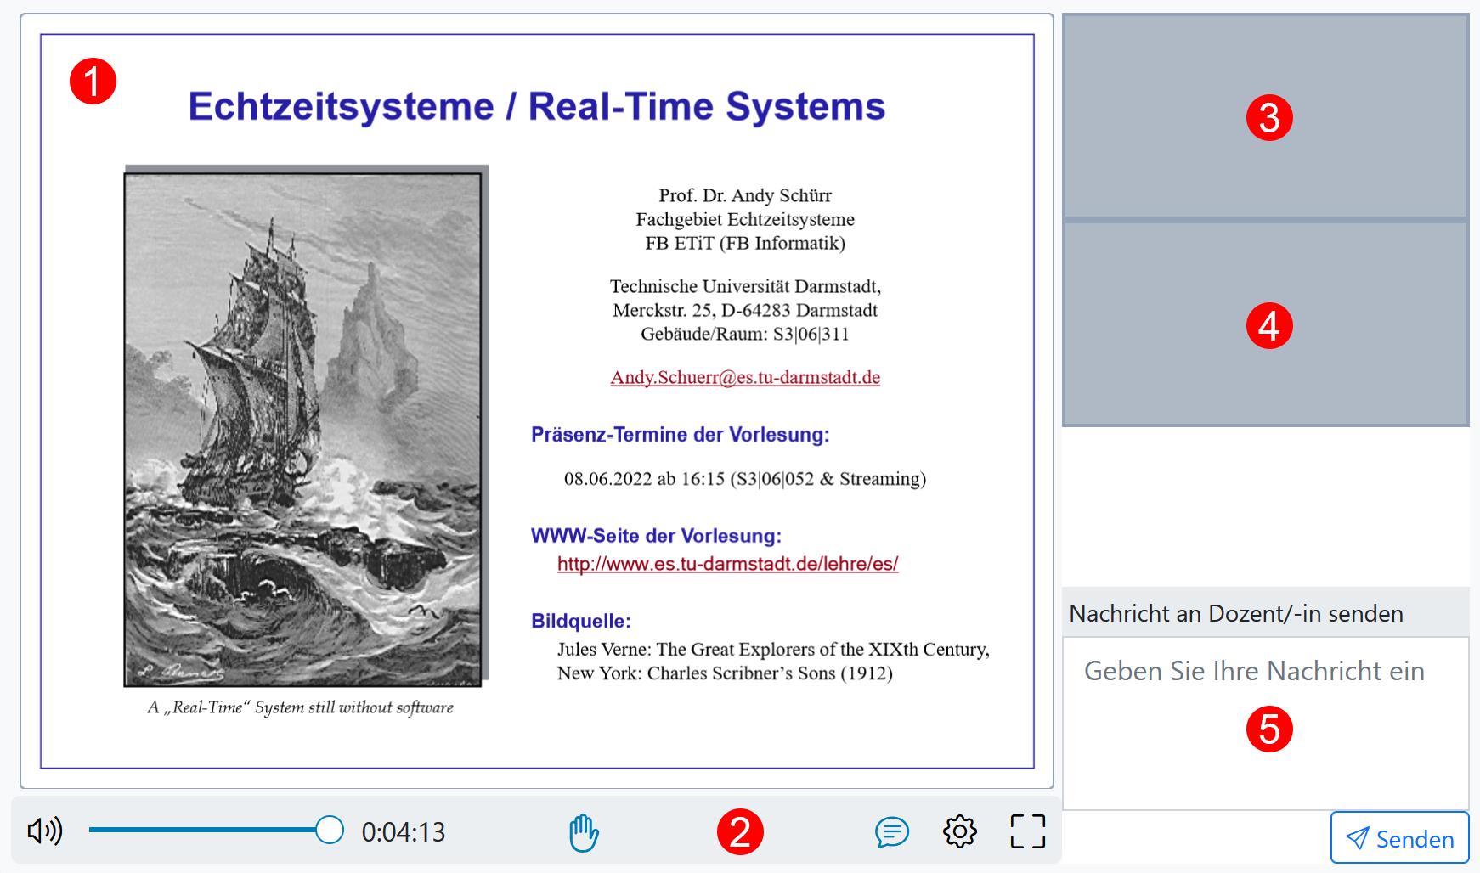Viewport: 1480px width, 873px height.
Task: Open the www.es.tu-darmstadt.de/lehre/es link
Action: tap(727, 564)
